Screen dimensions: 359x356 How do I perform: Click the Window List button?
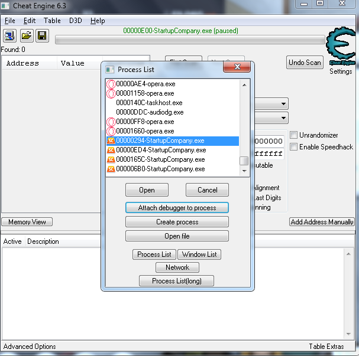[199, 254]
